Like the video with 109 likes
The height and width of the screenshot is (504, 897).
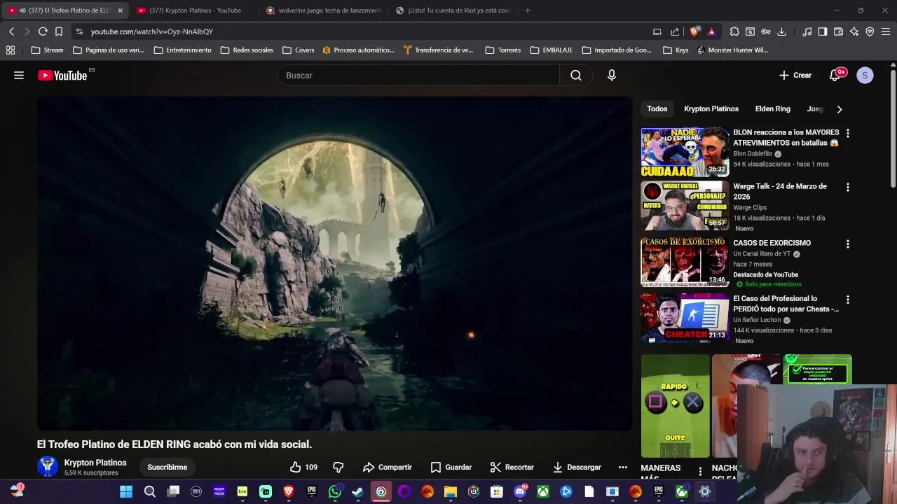pyautogui.click(x=303, y=467)
